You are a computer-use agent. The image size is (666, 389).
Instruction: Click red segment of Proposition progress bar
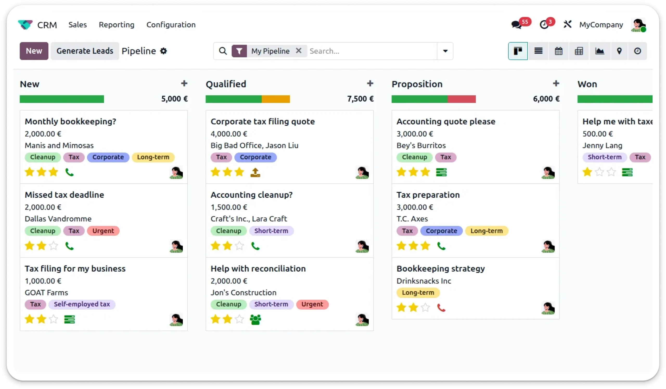pos(462,99)
